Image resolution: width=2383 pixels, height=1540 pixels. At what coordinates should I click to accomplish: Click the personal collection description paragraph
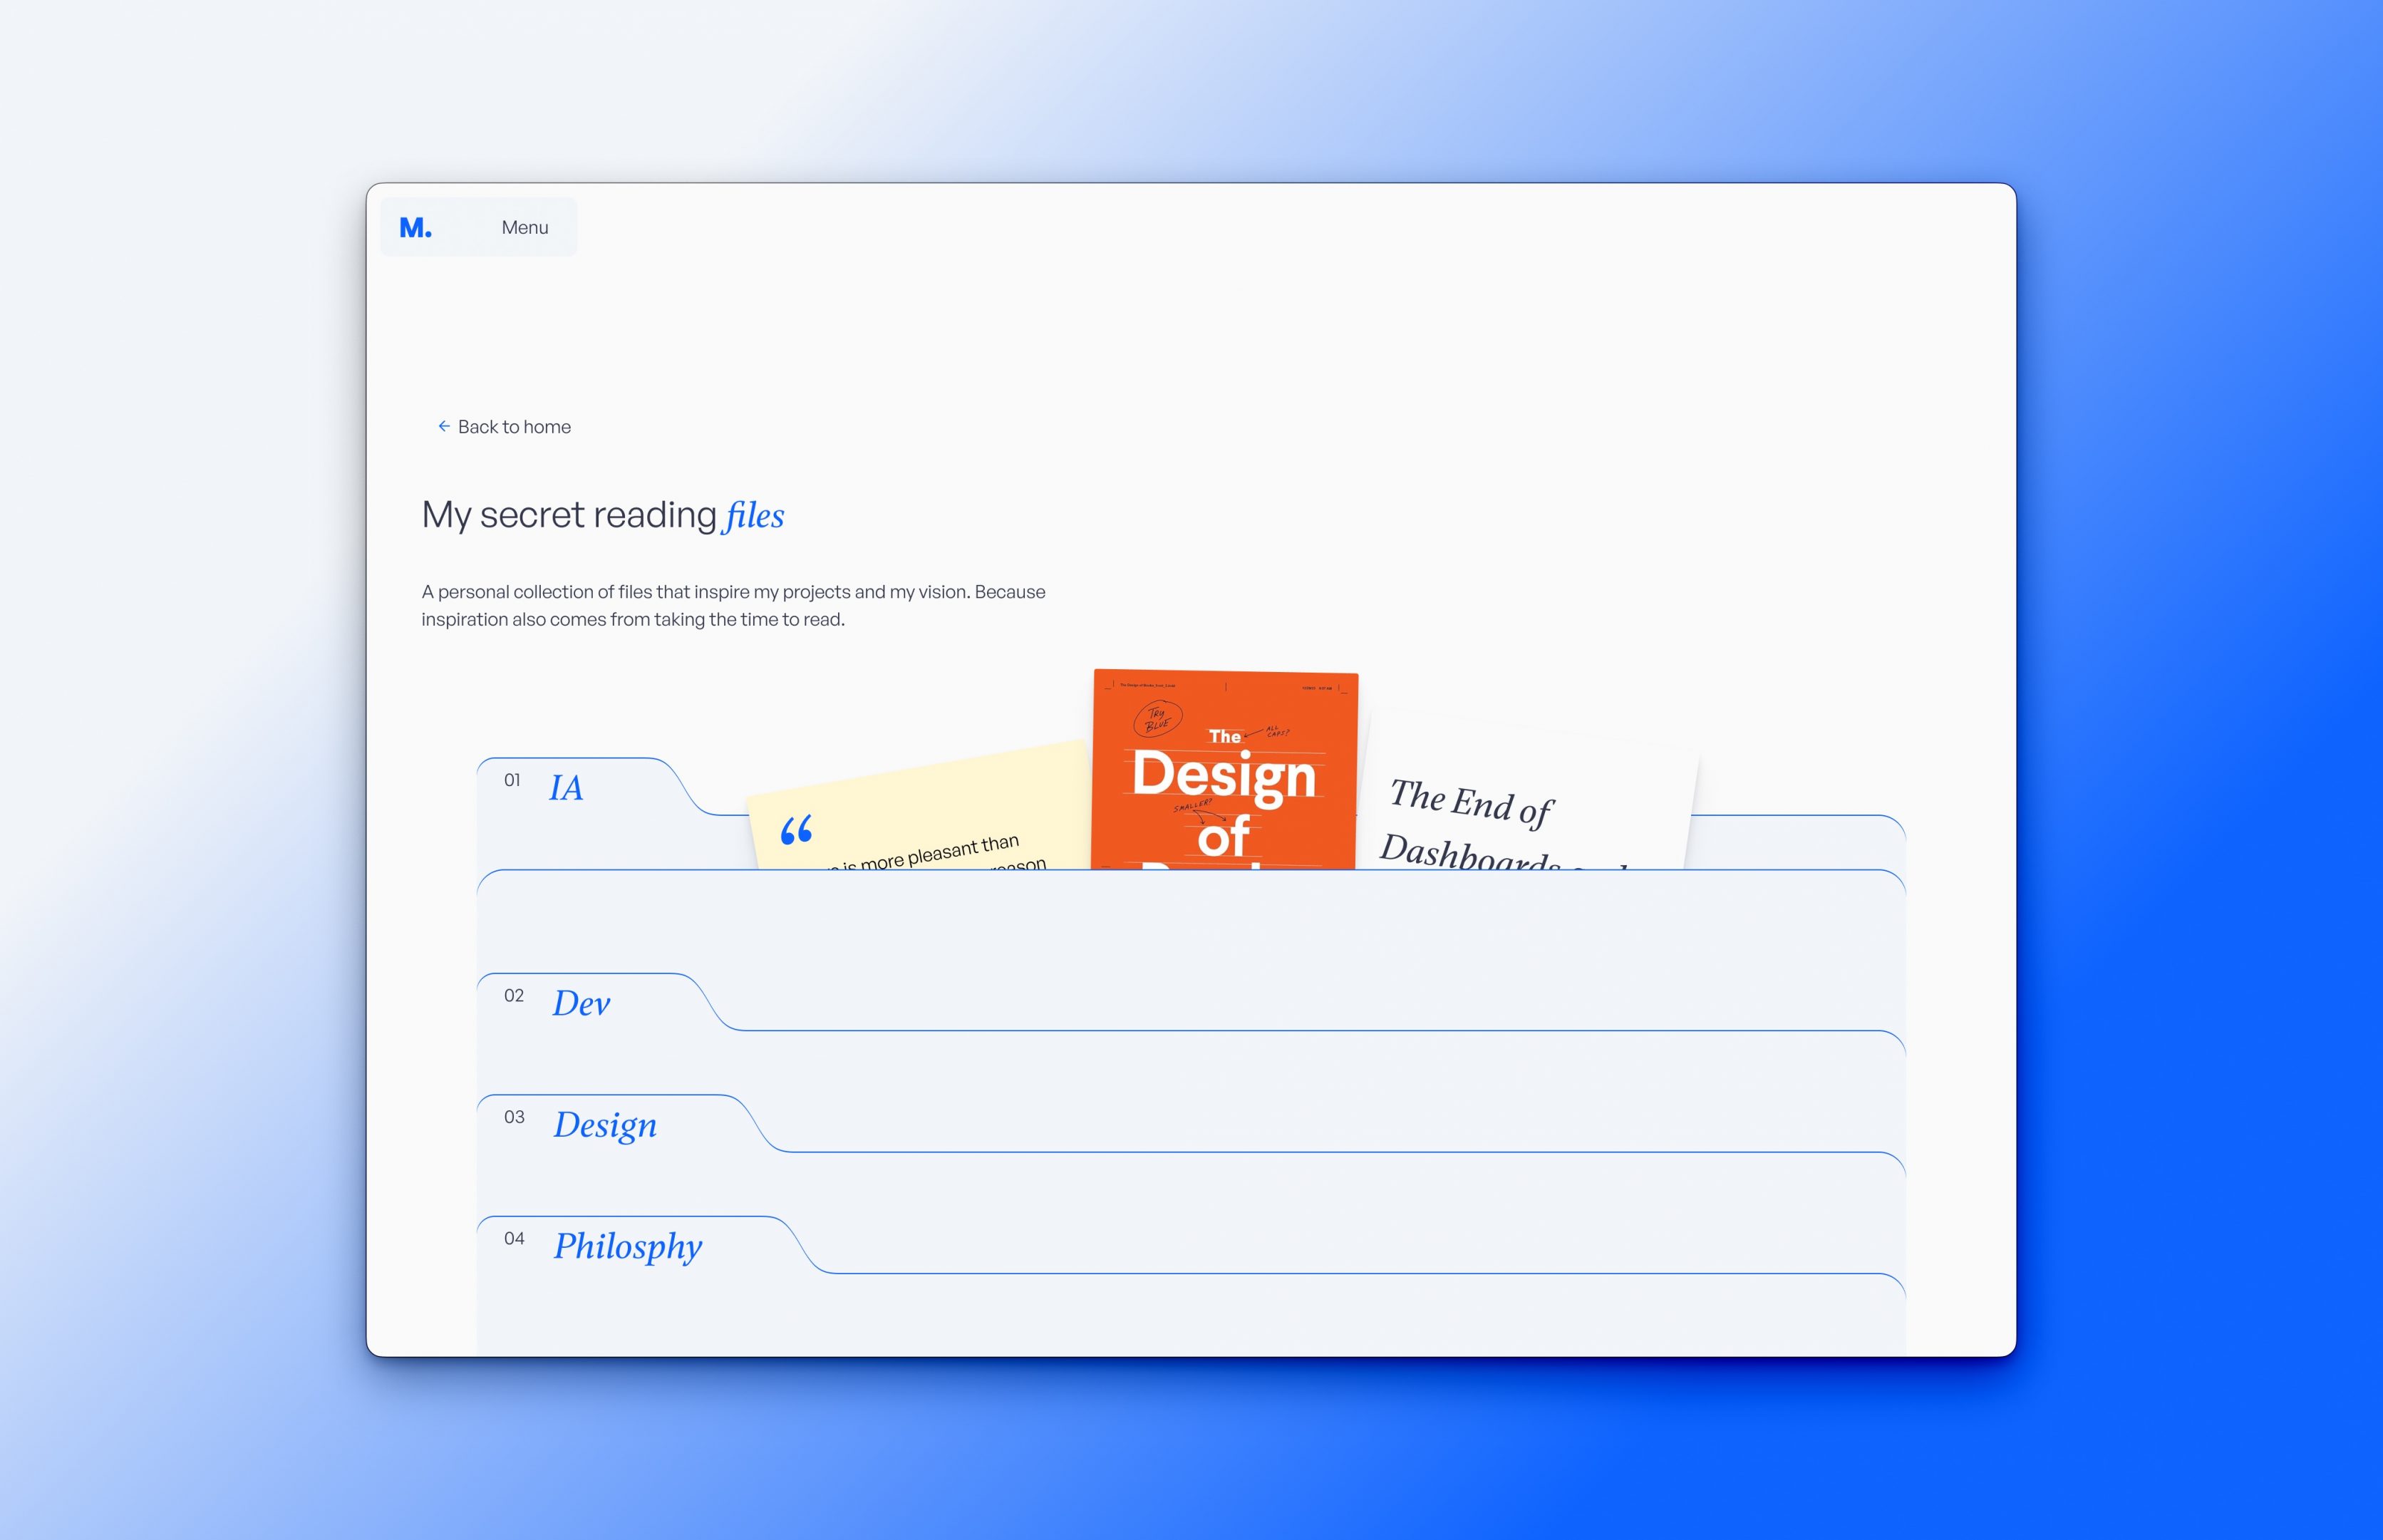pyautogui.click(x=733, y=605)
